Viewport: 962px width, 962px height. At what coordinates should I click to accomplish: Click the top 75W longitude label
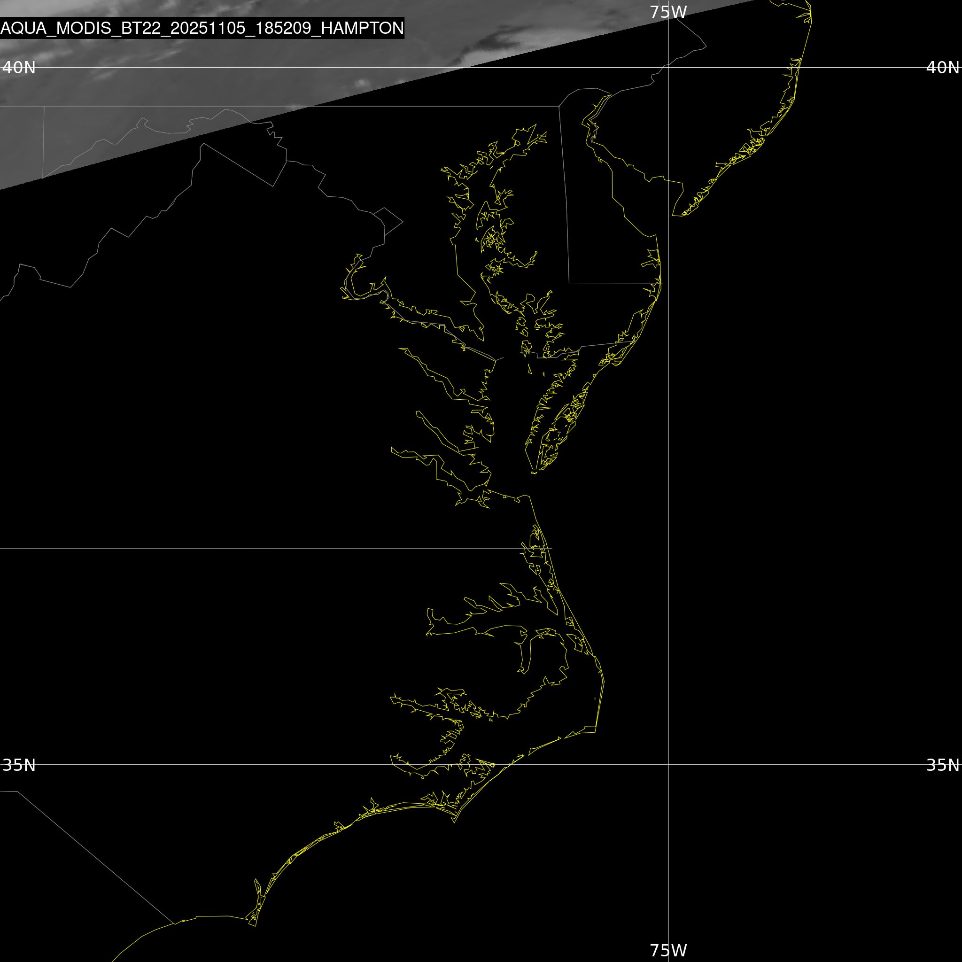point(668,12)
